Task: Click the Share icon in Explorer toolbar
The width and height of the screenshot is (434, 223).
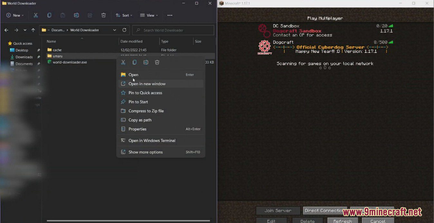Action: pyautogui.click(x=90, y=15)
